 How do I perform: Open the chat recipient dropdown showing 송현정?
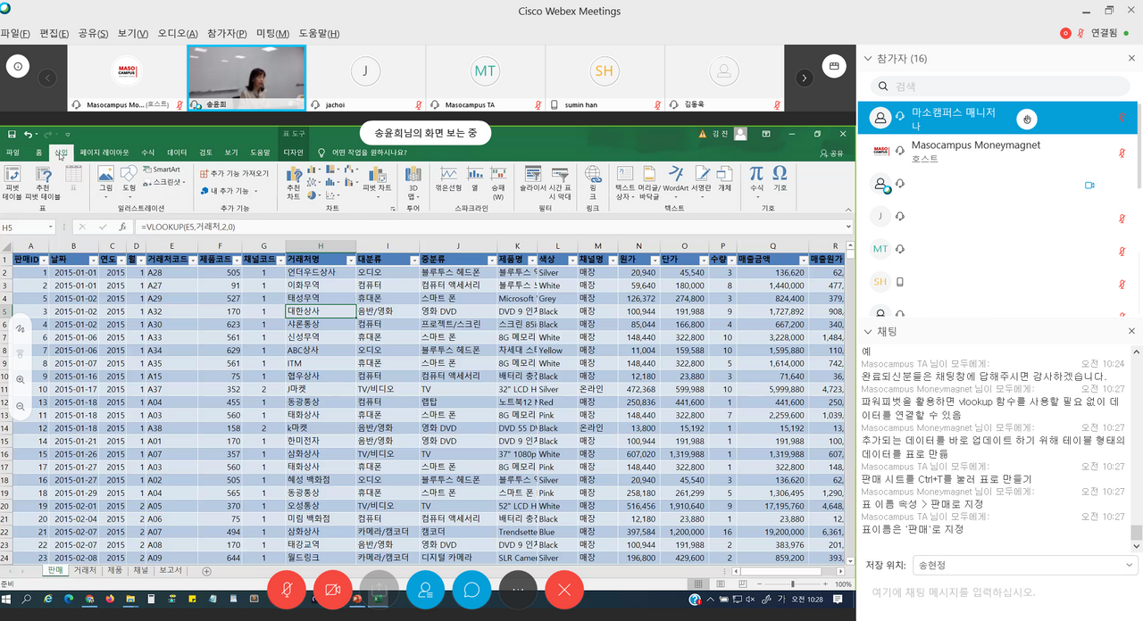[1023, 565]
